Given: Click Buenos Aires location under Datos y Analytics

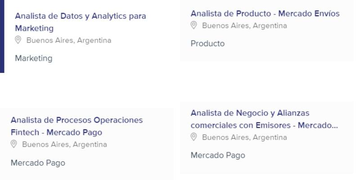Looking at the screenshot, I should [x=68, y=40].
